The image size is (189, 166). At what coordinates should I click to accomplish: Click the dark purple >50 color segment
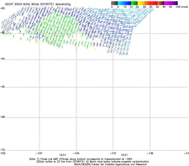click(177, 3)
